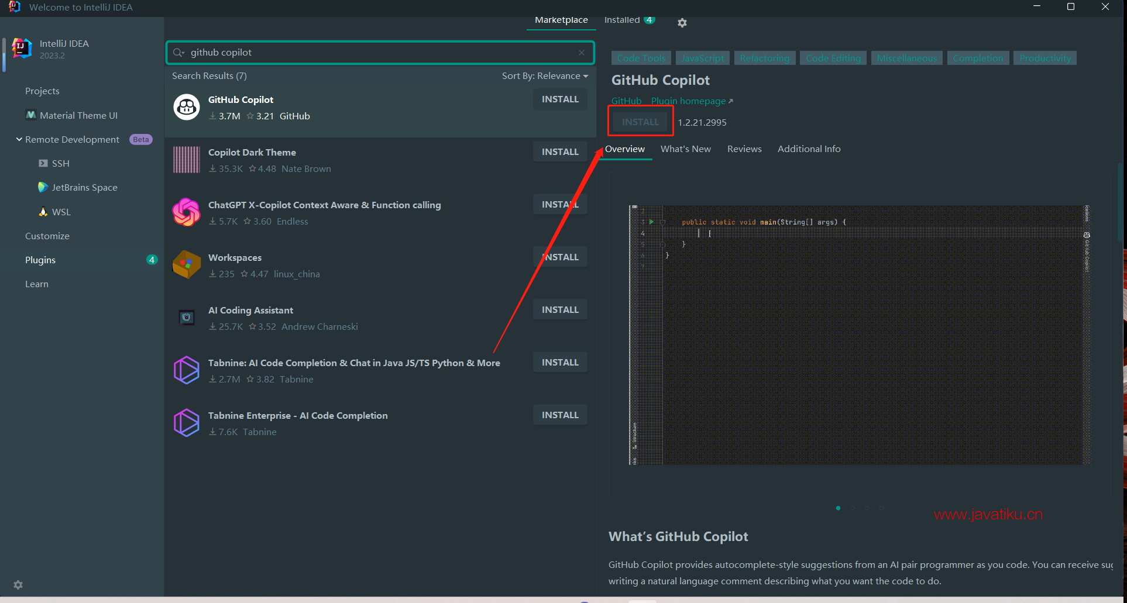Select the Refactoring tag
1127x603 pixels.
tap(765, 58)
